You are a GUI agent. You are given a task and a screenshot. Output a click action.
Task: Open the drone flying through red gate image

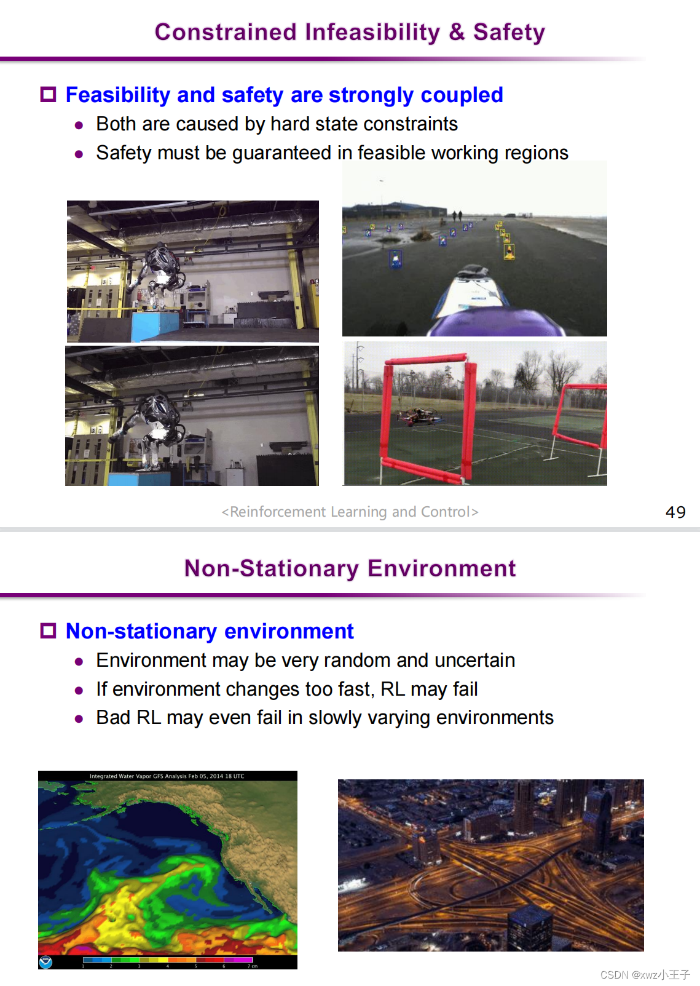tap(475, 413)
